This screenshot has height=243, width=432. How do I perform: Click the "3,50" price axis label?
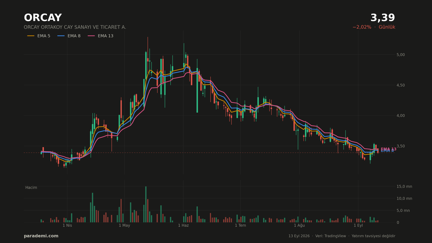pos(401,146)
